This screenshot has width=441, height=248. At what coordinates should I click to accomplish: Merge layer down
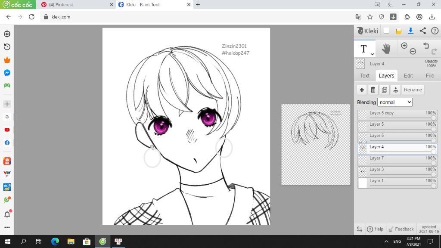tap(396, 90)
